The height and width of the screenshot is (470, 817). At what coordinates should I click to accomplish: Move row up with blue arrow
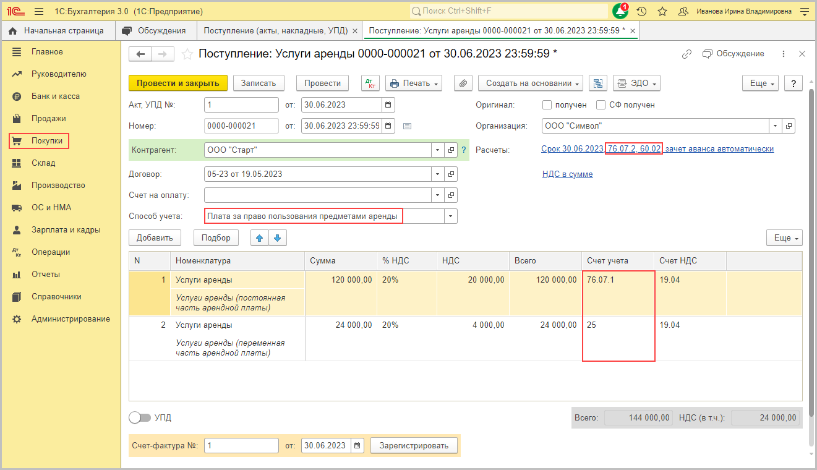pos(260,238)
